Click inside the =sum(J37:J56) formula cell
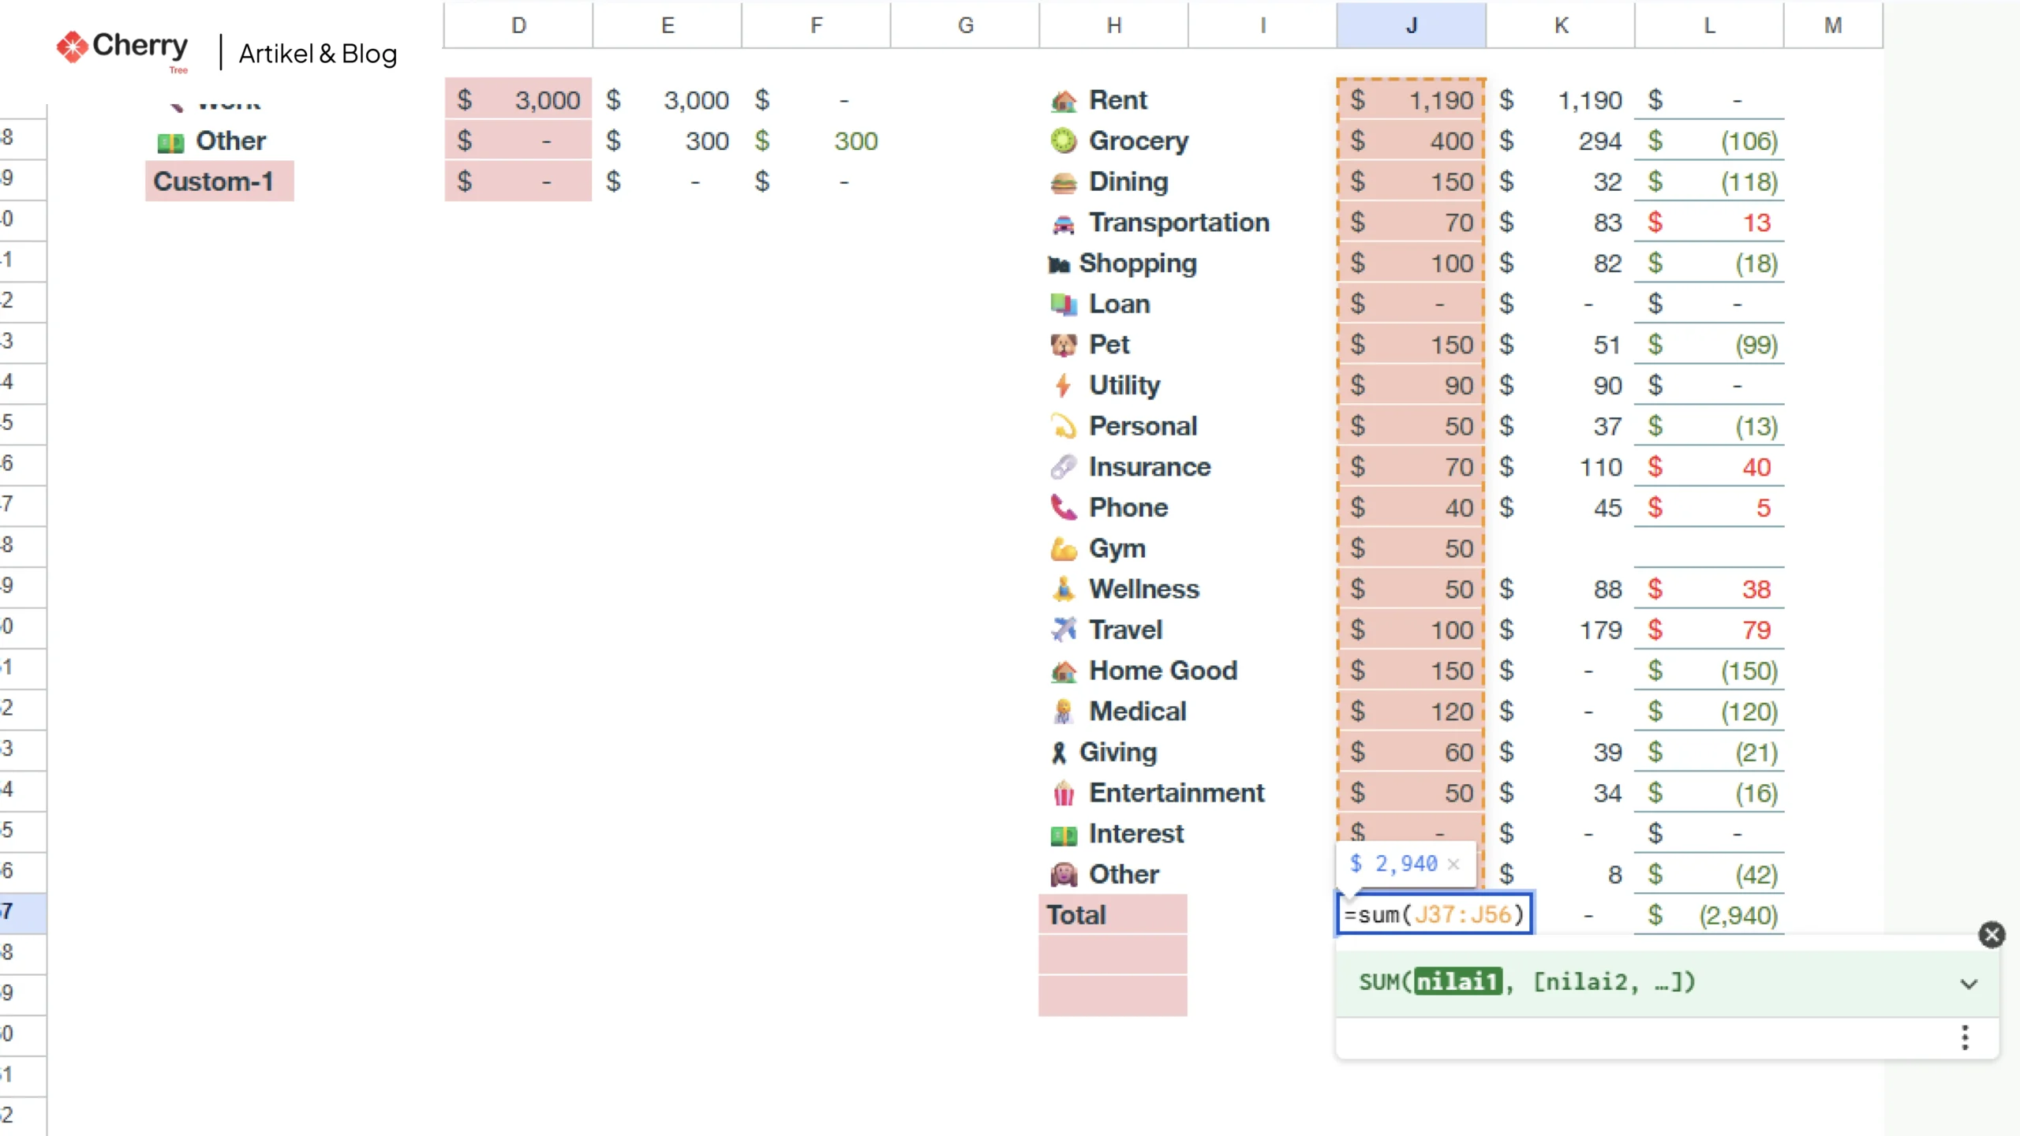Image resolution: width=2020 pixels, height=1136 pixels. 1435,914
